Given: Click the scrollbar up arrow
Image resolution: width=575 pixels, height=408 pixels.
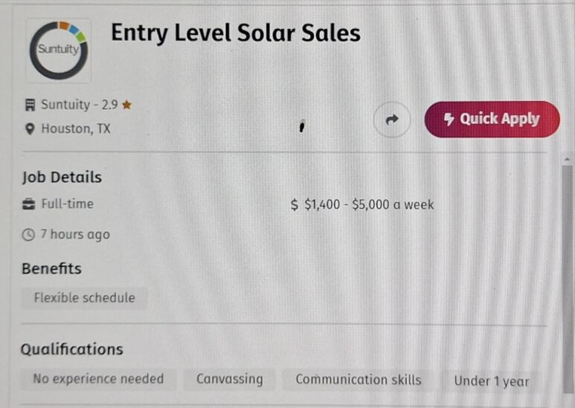Looking at the screenshot, I should click(x=568, y=159).
